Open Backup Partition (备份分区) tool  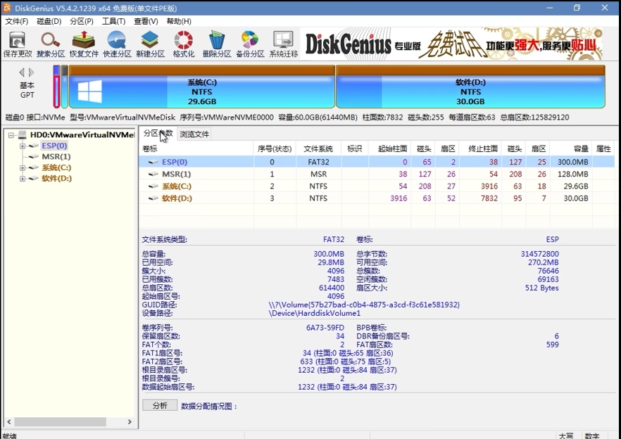[250, 44]
